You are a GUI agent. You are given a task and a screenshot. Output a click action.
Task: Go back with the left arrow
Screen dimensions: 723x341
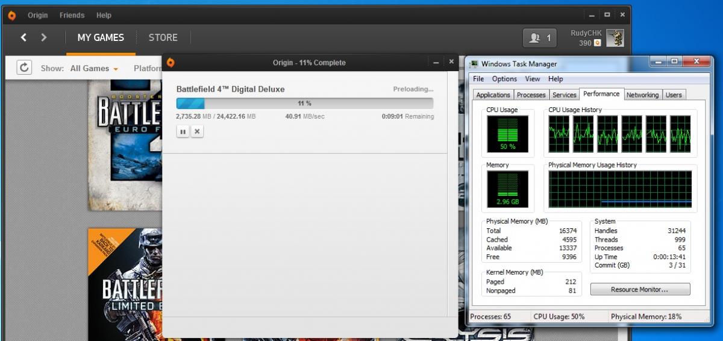[x=23, y=37]
